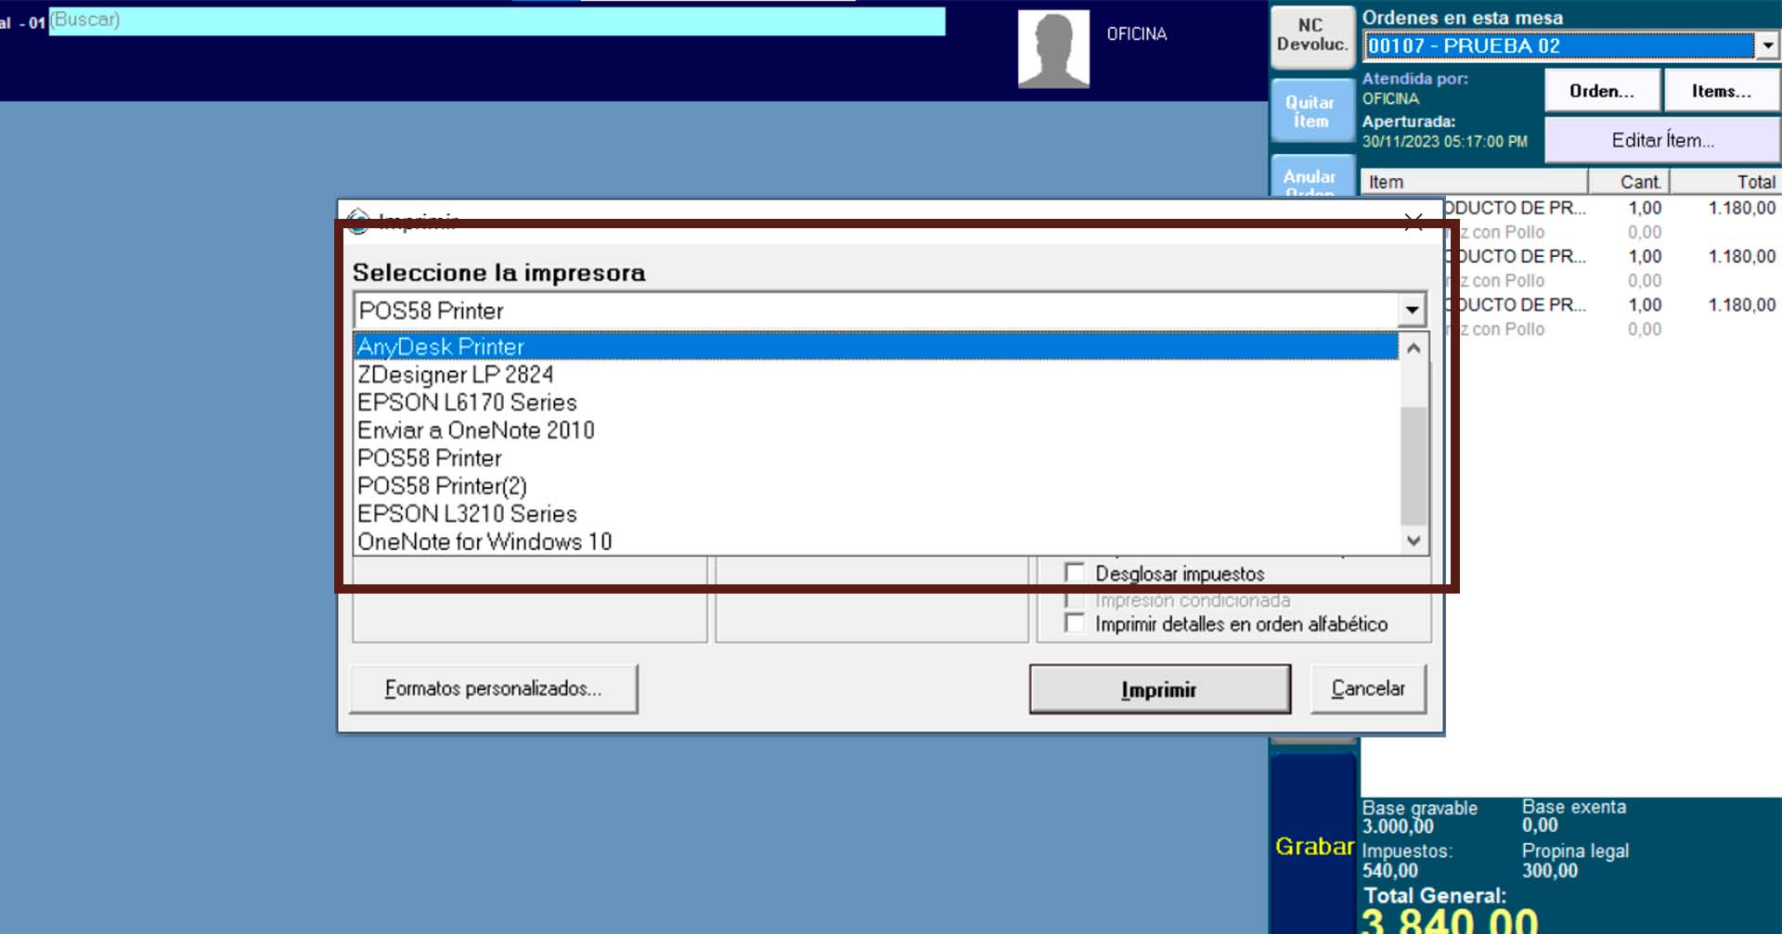Image resolution: width=1782 pixels, height=934 pixels.
Task: Select AnyDesk Printer from the list
Action: [x=441, y=347]
